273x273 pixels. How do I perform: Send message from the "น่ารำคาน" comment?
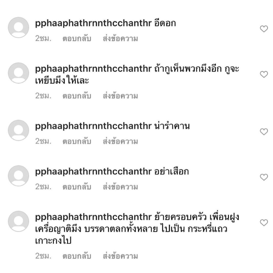tap(120, 141)
